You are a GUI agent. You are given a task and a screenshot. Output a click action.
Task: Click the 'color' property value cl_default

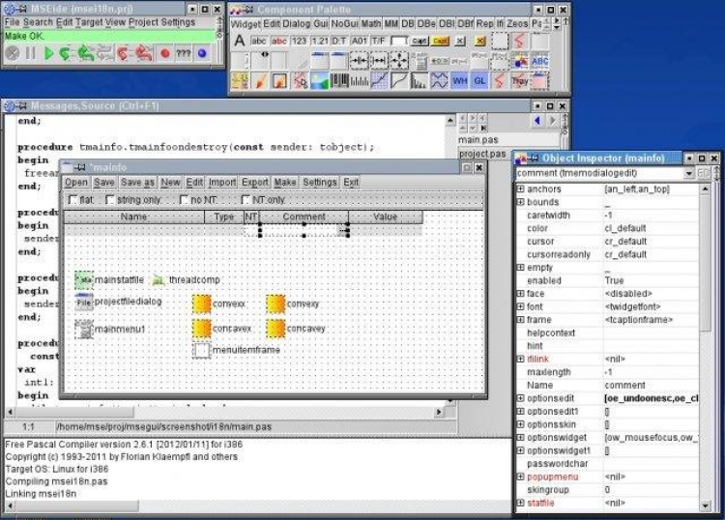[625, 228]
